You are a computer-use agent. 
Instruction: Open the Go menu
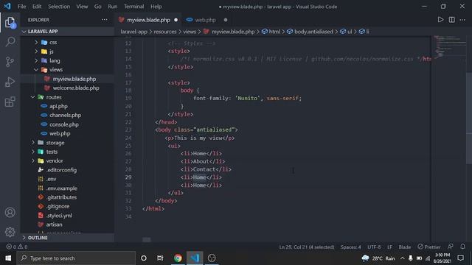(97, 7)
